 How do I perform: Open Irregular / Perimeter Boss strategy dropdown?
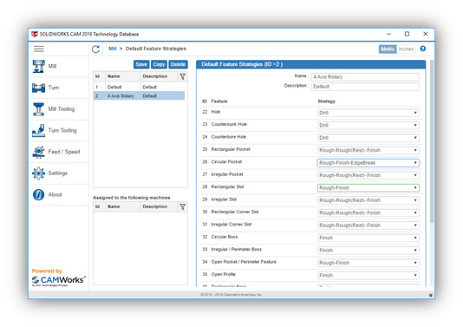pyautogui.click(x=368, y=251)
